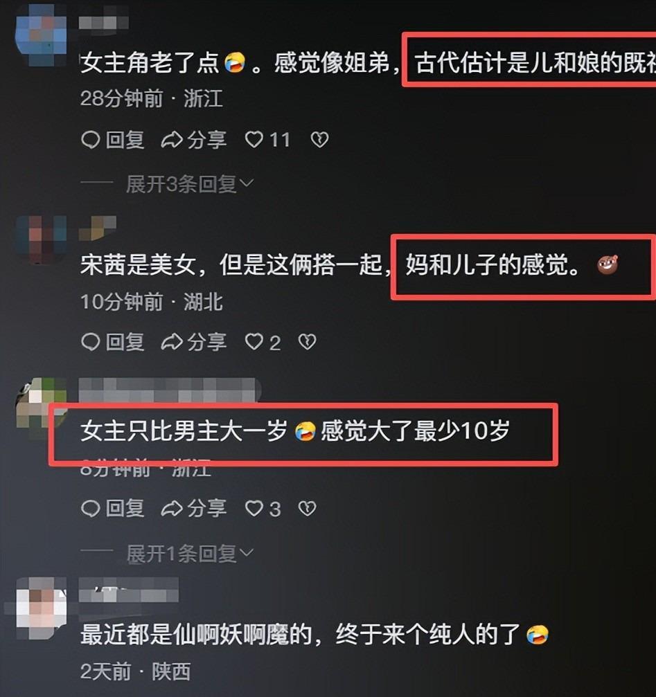Like the 湖北 comment with 2 likes
This screenshot has width=656, height=697.
[263, 343]
